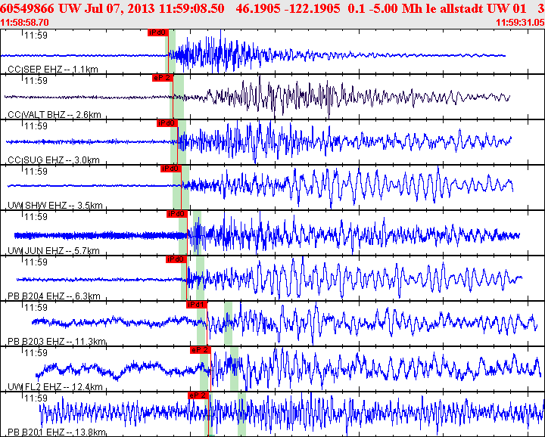
Task: Click the label "CC SUG EHZ -- 3.0km"
Action: point(54,160)
